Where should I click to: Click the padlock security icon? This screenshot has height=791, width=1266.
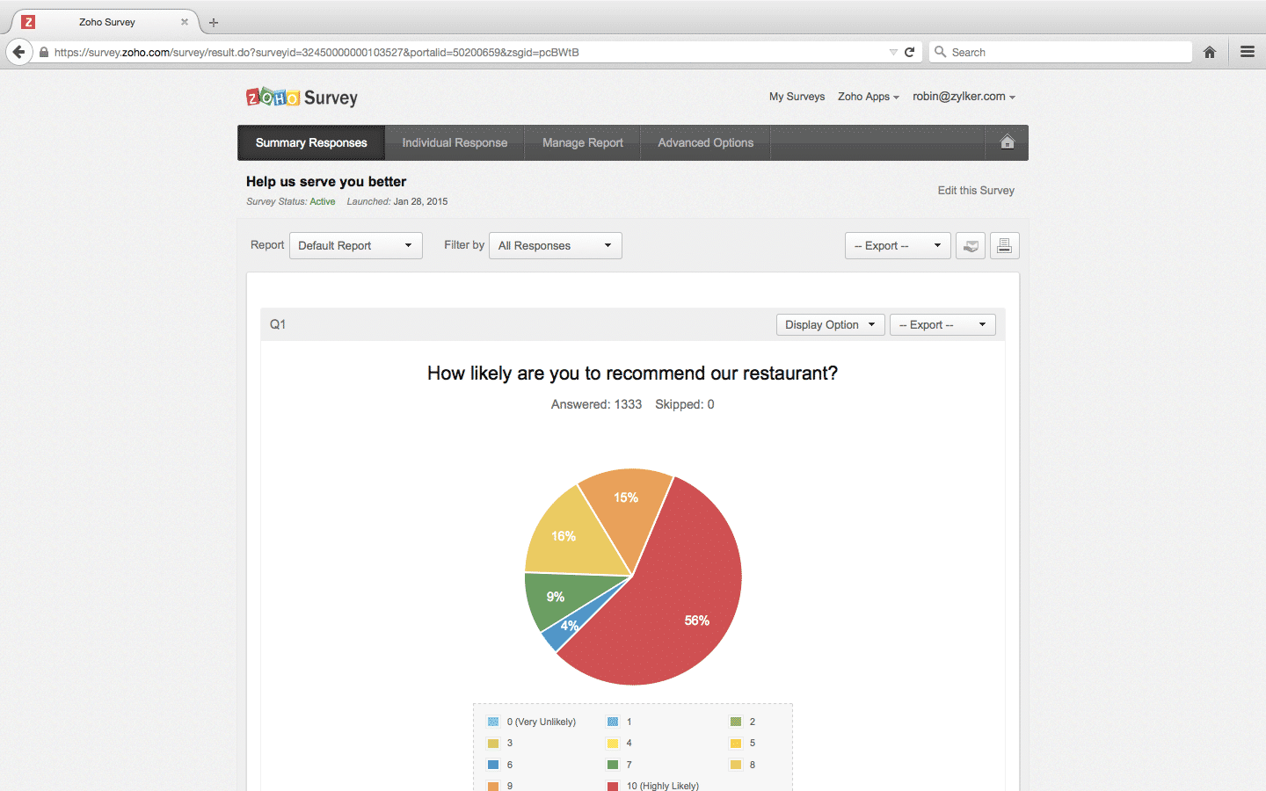(x=44, y=52)
